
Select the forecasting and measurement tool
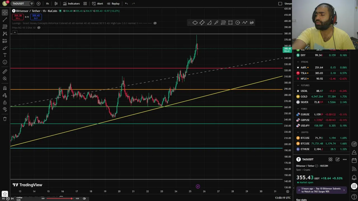pyautogui.click(x=5, y=41)
